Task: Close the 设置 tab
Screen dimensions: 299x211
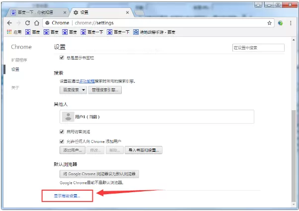Action: click(127, 12)
